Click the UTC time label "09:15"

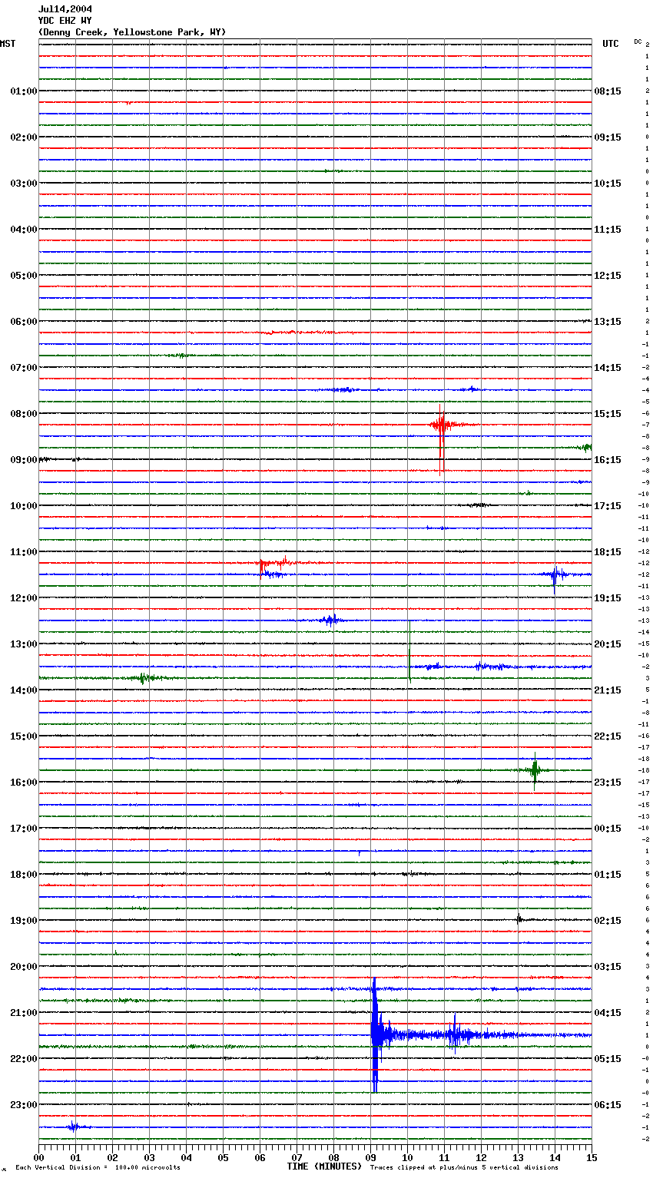pyautogui.click(x=608, y=137)
